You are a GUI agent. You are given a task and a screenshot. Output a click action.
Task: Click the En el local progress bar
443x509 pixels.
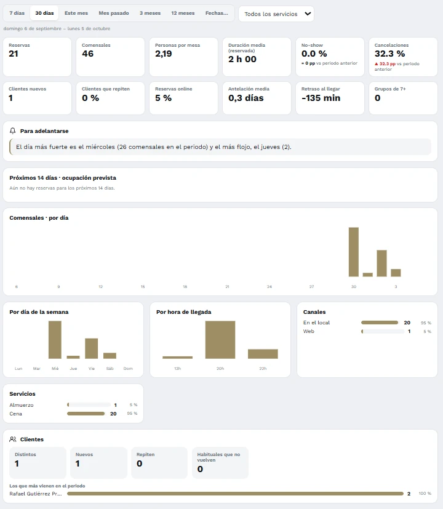380,323
